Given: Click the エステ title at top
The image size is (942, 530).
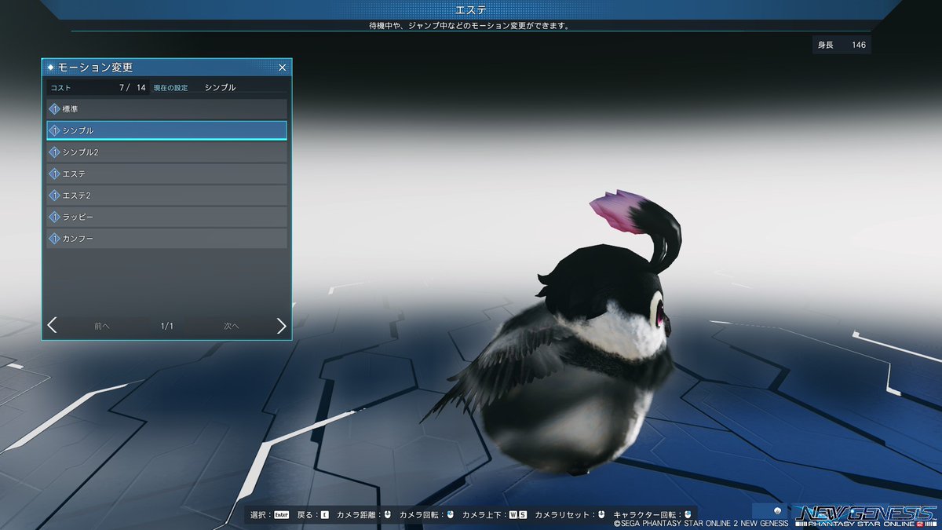Looking at the screenshot, I should (470, 9).
